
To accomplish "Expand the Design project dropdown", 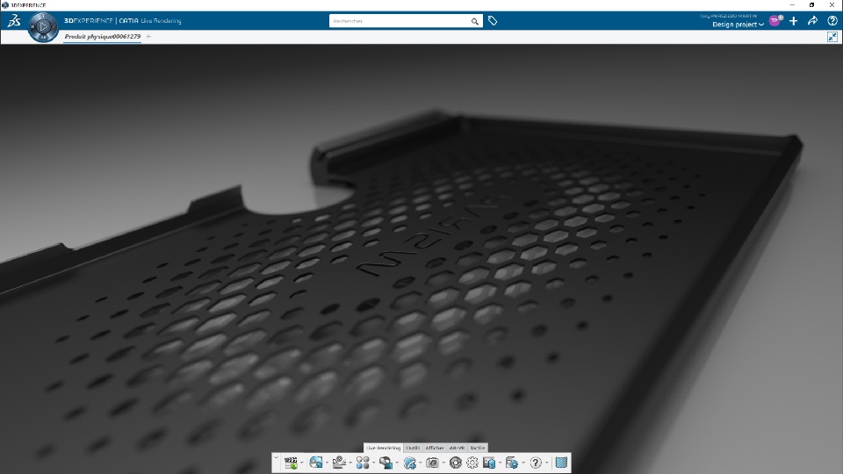I will (739, 25).
